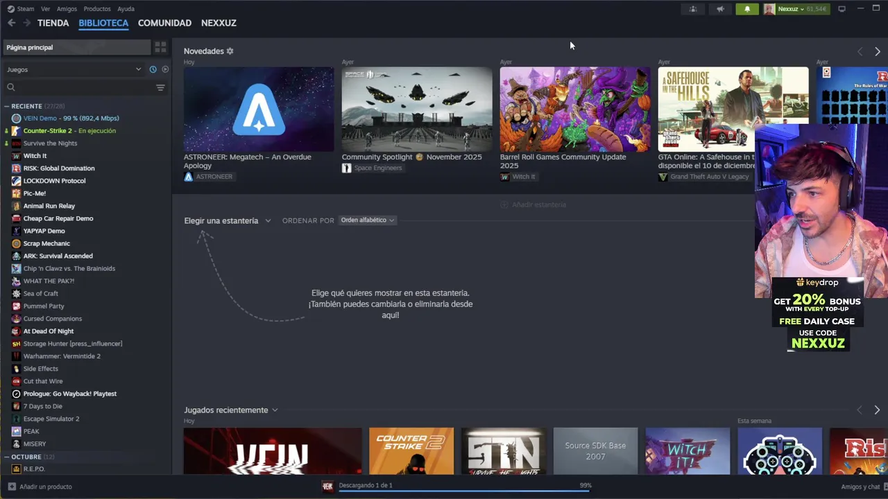
Task: Click the recent activity clock filter icon
Action: tap(153, 69)
